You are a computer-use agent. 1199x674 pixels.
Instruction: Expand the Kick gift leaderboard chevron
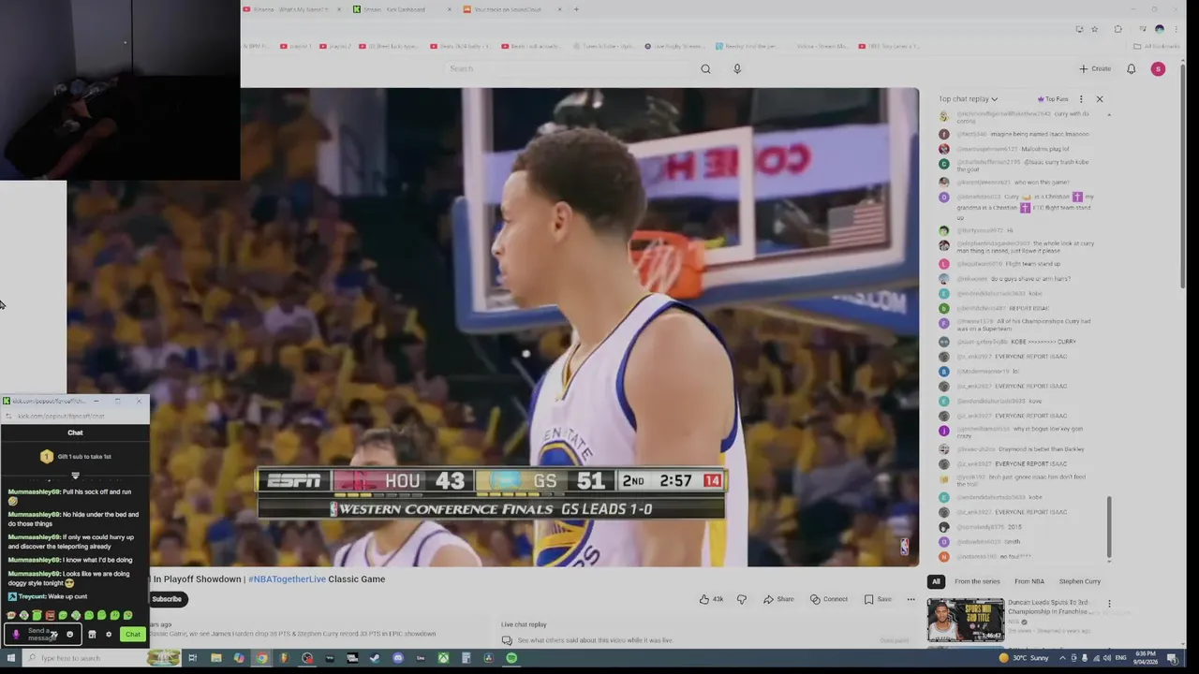(75, 476)
